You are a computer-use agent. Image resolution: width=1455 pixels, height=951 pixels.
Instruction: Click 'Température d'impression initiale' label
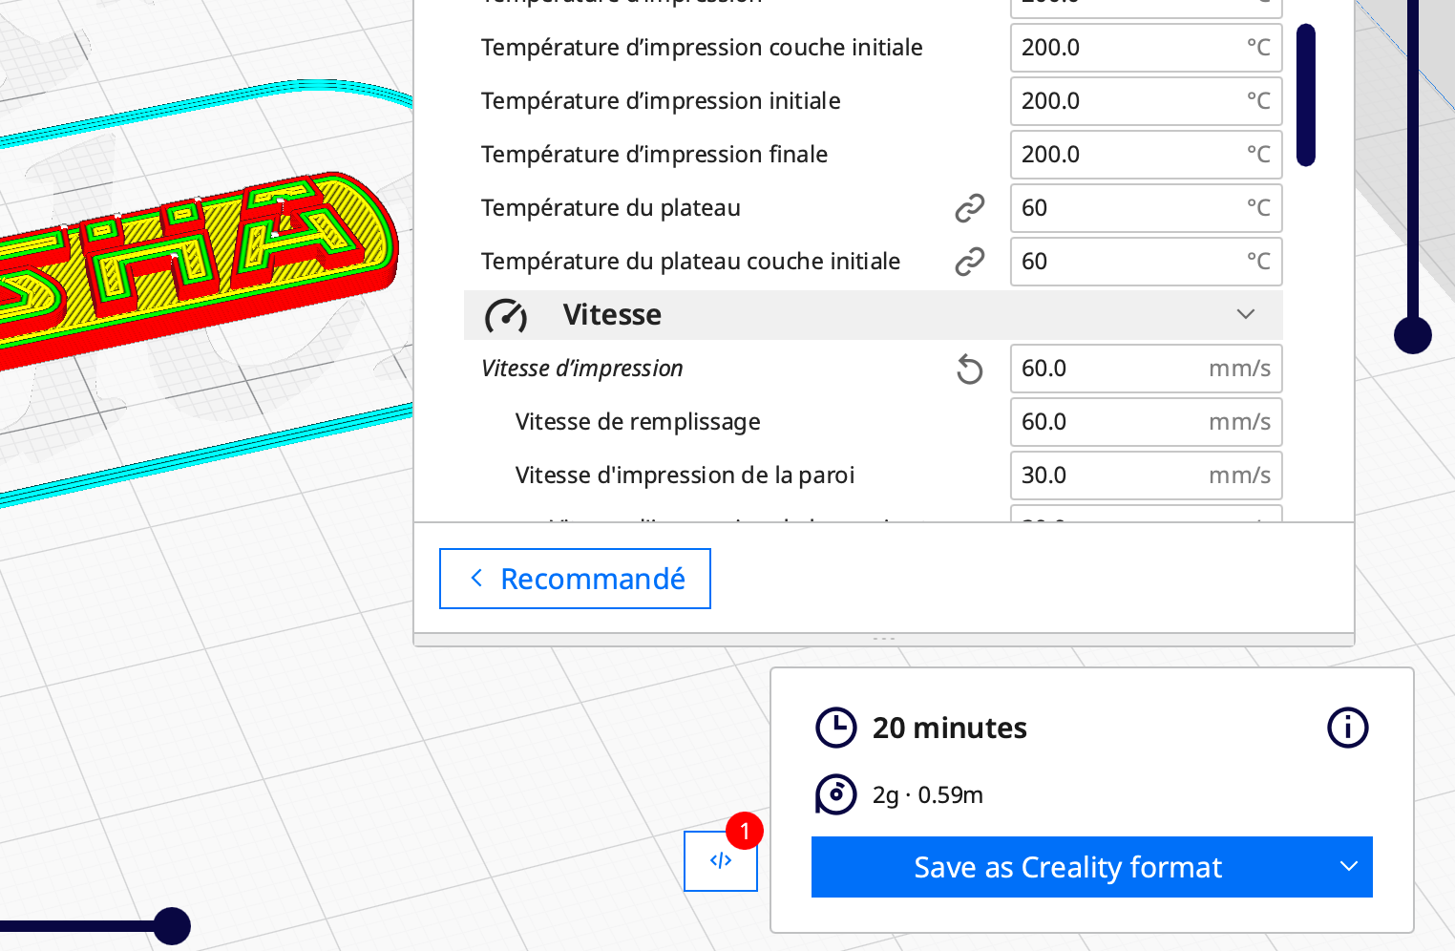[x=661, y=101]
